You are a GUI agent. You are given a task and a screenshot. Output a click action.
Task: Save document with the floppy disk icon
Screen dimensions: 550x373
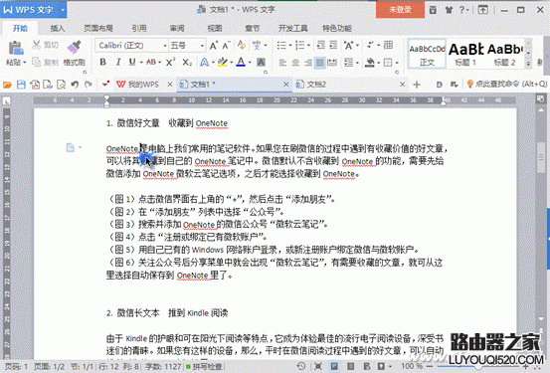(21, 85)
